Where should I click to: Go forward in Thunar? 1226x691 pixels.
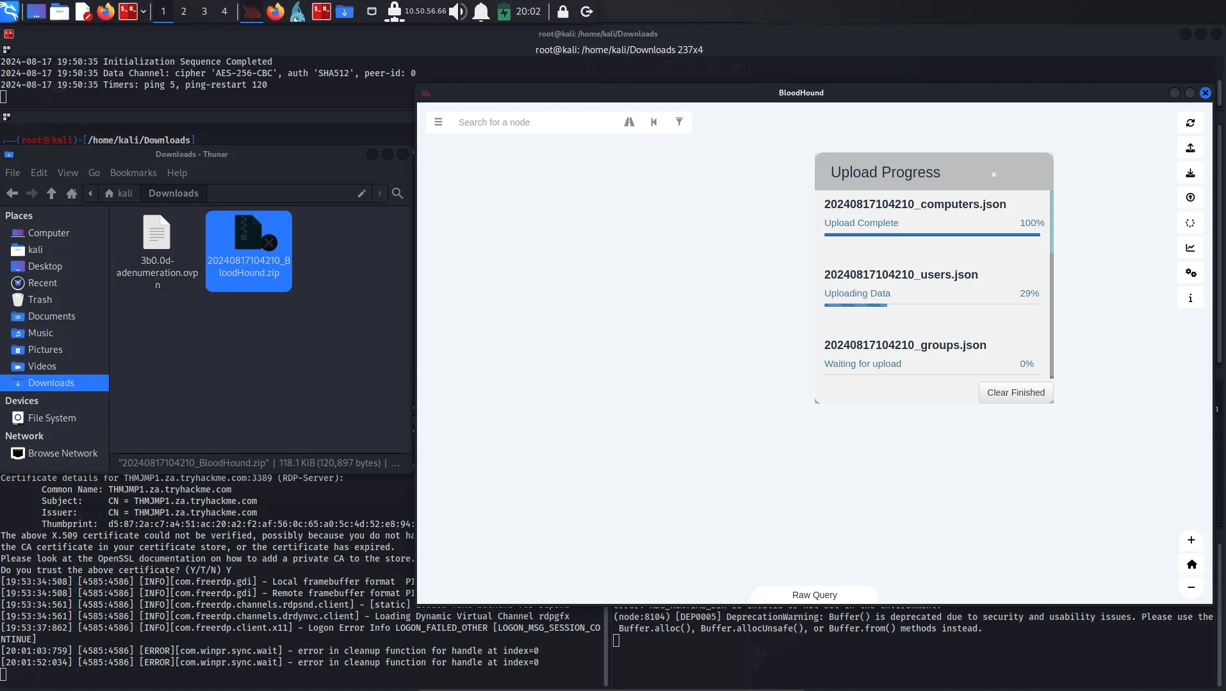[x=31, y=193]
